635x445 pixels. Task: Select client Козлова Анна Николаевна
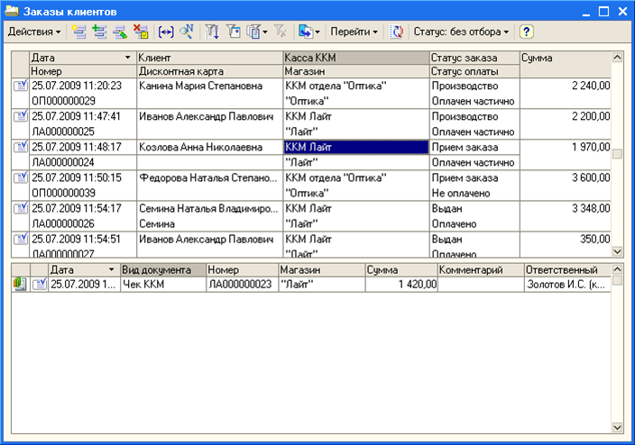(x=200, y=147)
